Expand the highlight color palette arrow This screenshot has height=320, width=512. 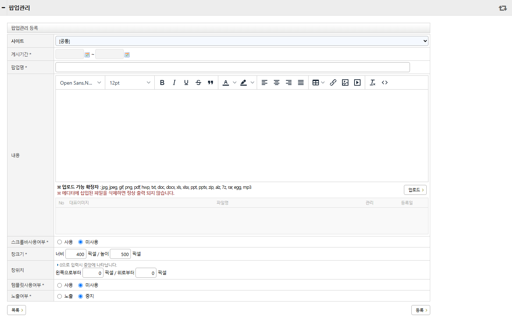click(252, 82)
